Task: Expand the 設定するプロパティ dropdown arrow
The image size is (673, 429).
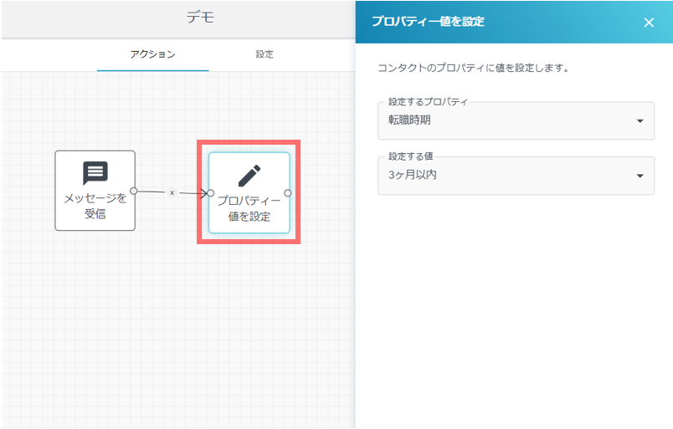Action: tap(640, 121)
